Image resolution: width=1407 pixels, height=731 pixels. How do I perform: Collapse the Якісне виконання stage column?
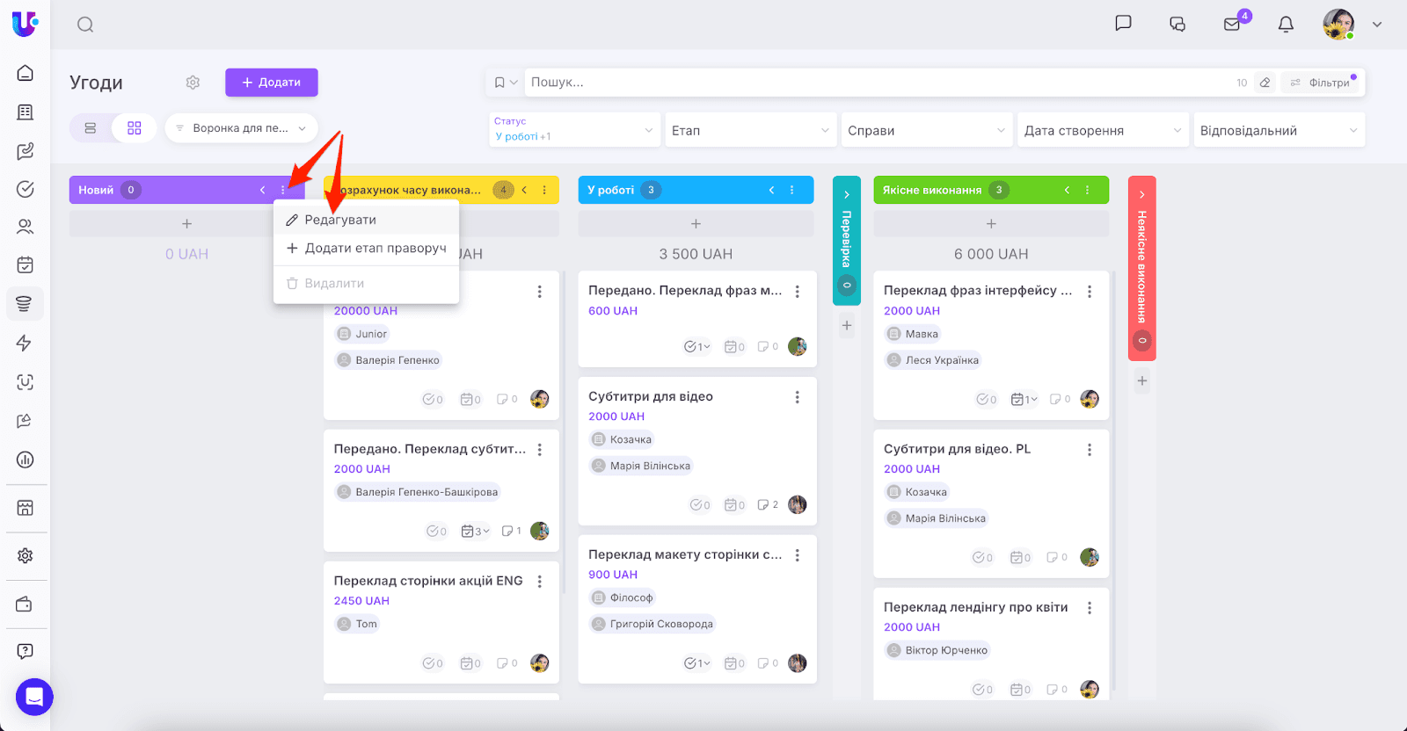click(1067, 190)
